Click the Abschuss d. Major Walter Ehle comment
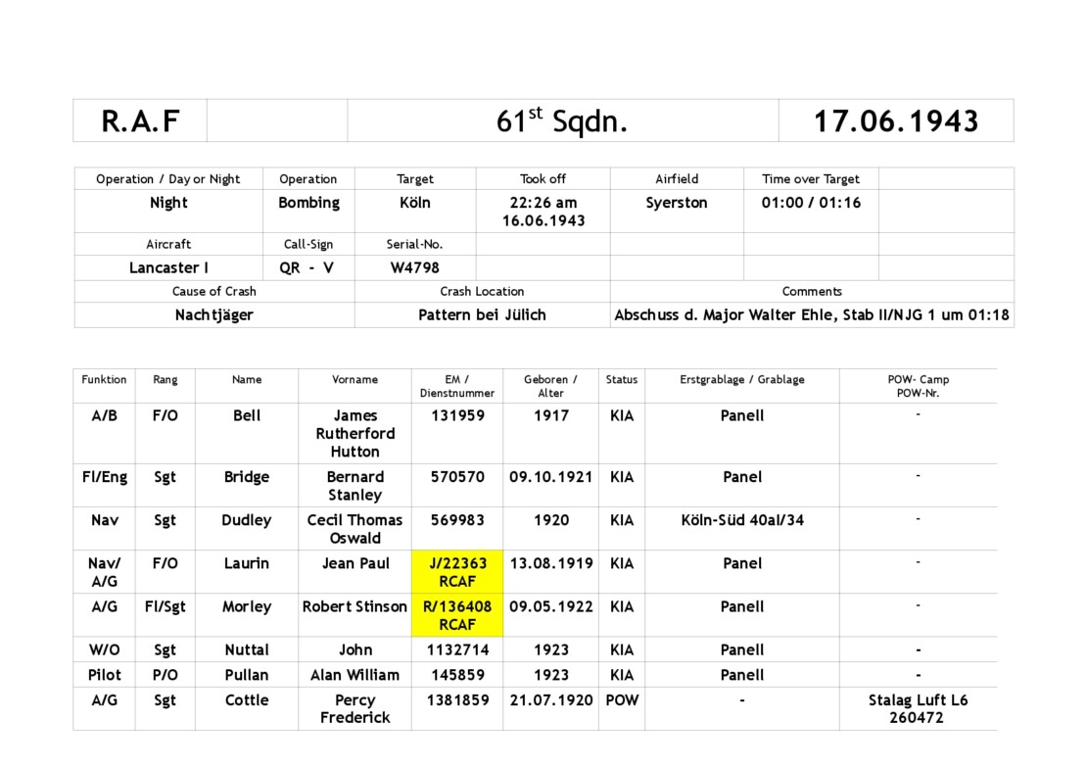 point(811,314)
